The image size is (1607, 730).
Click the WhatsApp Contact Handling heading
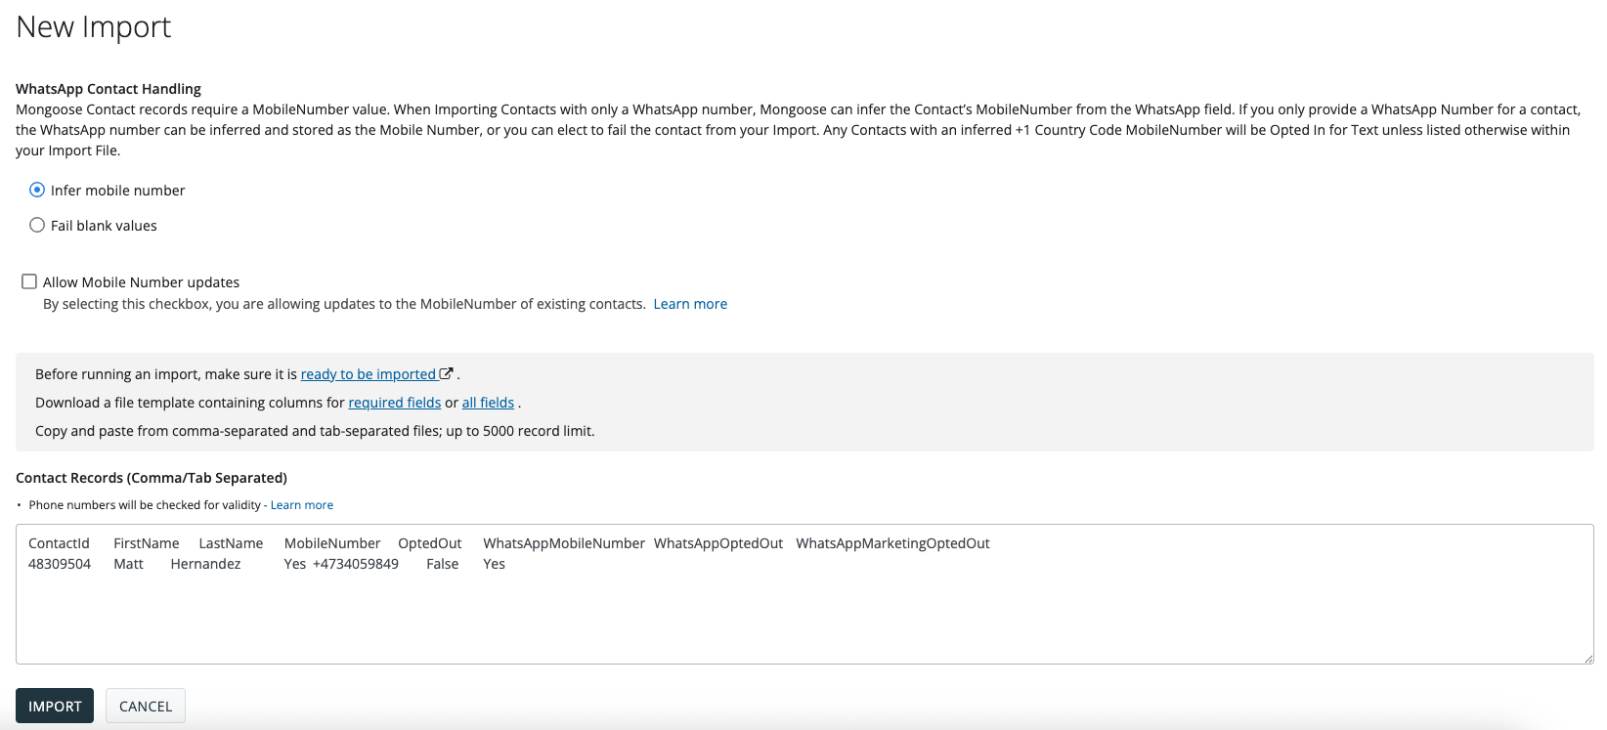109,89
